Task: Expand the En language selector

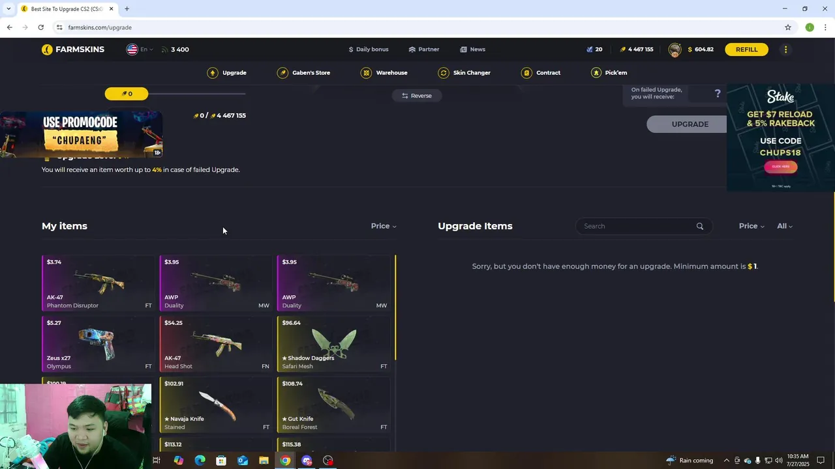Action: (x=140, y=50)
